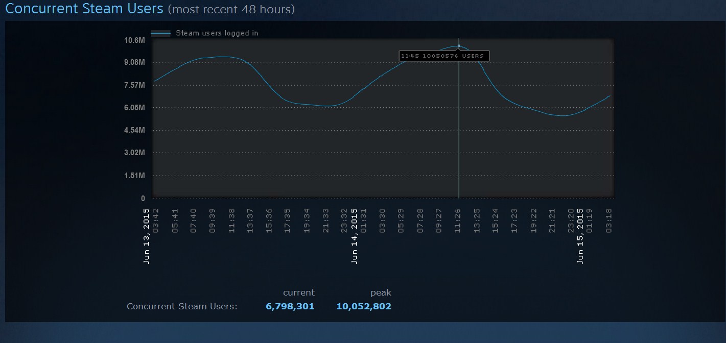Click the 07:40 time axis label
The width and height of the screenshot is (726, 343).
(x=194, y=220)
